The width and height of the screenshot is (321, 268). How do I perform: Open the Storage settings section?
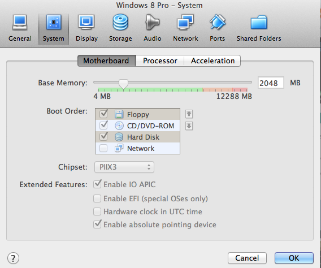click(x=120, y=28)
